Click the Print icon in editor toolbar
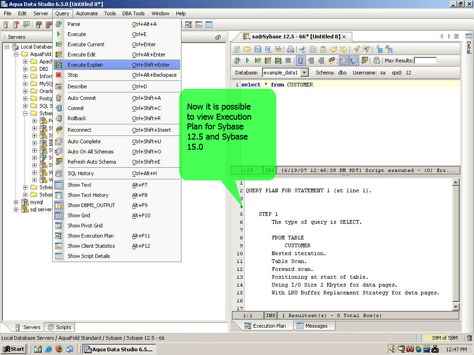 291,49
